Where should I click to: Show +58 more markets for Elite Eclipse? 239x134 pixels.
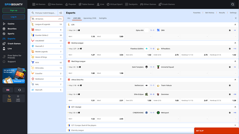[235, 94]
